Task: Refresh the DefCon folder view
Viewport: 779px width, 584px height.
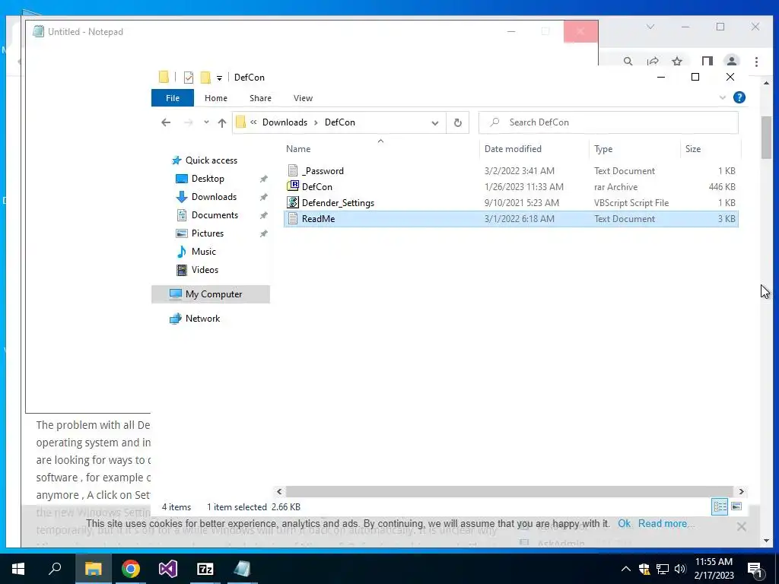Action: tap(457, 122)
